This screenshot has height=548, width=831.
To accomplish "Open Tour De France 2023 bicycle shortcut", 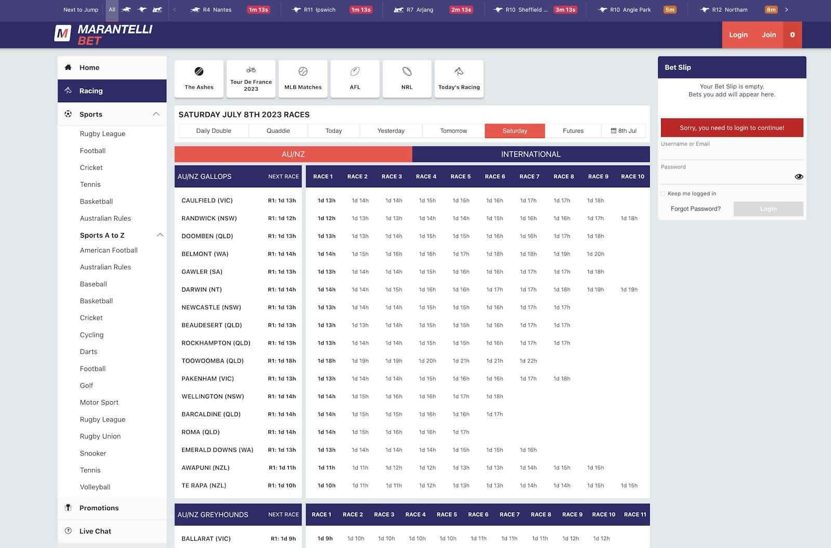I will [x=251, y=79].
